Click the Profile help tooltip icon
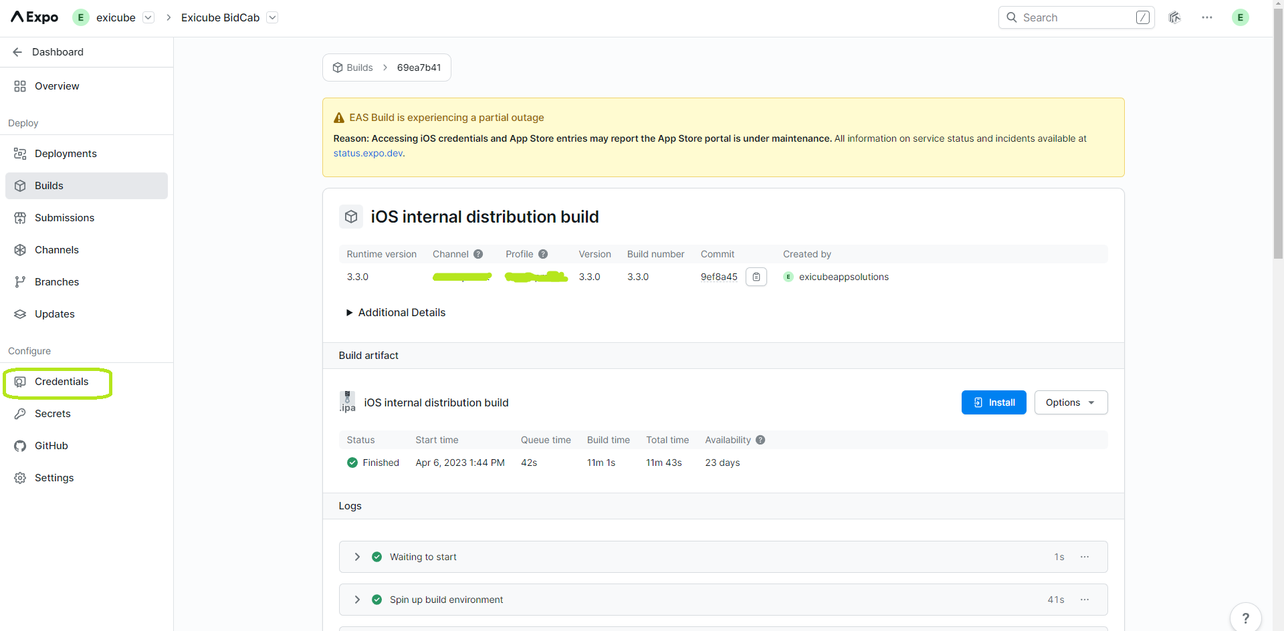 click(x=543, y=254)
